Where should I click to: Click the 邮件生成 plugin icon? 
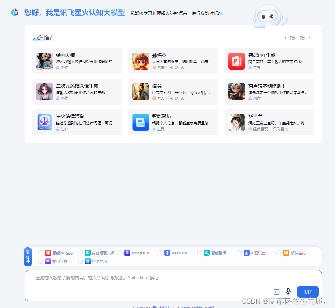[286, 253]
